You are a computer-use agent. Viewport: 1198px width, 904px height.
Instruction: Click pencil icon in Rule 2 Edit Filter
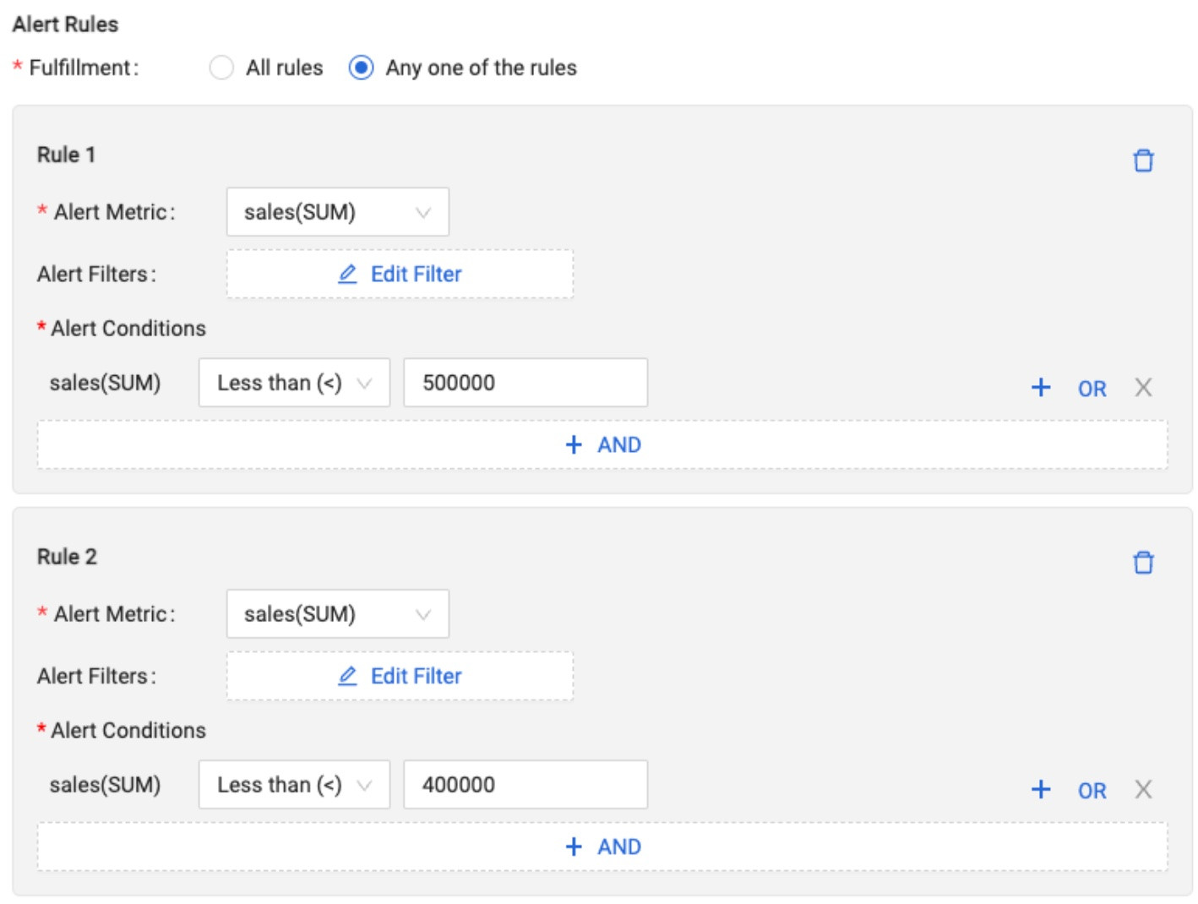tap(347, 677)
